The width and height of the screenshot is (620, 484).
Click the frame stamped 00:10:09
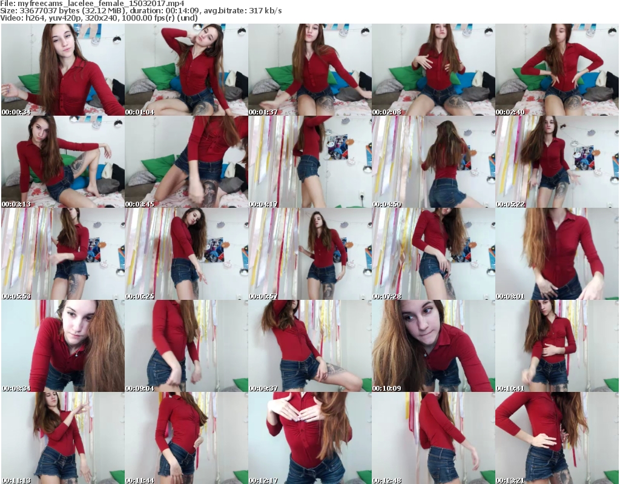coord(434,346)
